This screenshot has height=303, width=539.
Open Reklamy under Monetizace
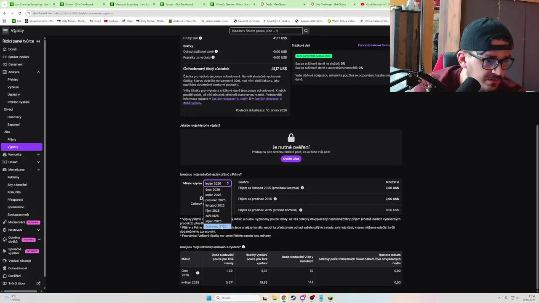(x=13, y=177)
